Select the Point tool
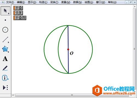Viewport: 137px width, 98px height. pos(5,20)
